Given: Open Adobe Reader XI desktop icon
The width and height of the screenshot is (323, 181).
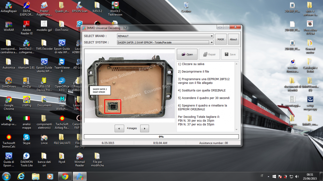Looking at the screenshot, I should 26,28.
